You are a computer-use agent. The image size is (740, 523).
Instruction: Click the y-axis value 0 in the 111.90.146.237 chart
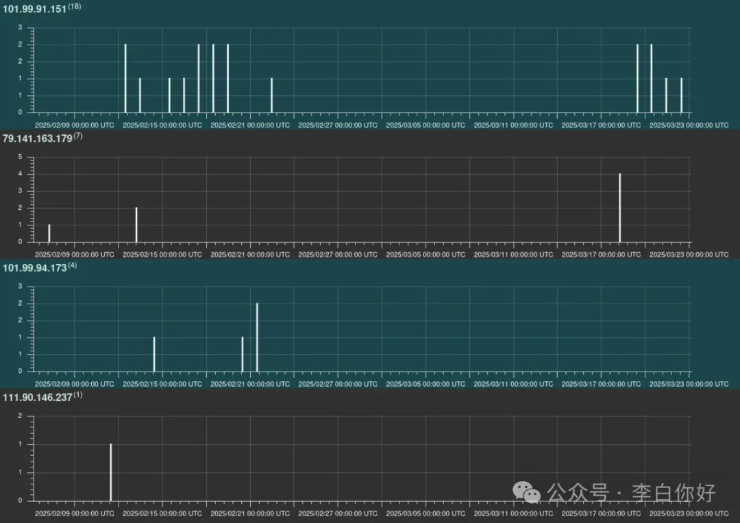[x=20, y=500]
